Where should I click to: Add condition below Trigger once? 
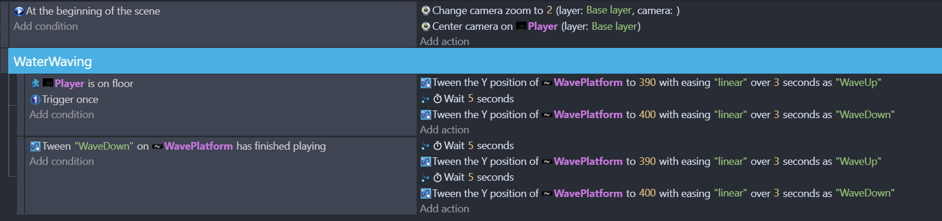(x=62, y=115)
